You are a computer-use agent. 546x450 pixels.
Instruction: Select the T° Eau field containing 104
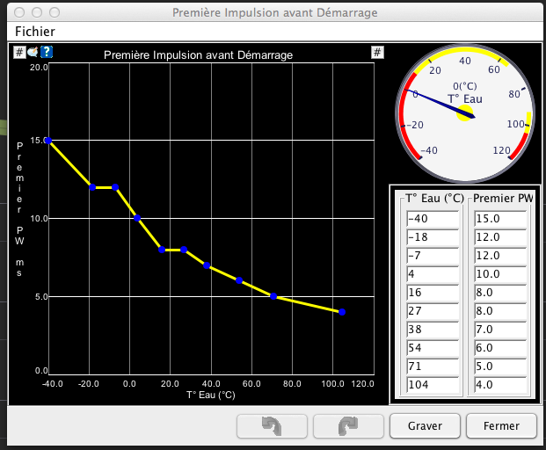433,385
